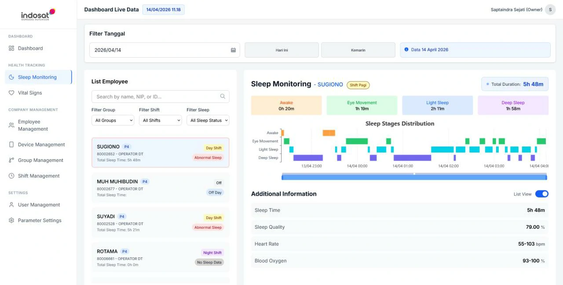Screen dimensions: 563x285
Task: Select the SUYADI employee card
Action: 160,223
